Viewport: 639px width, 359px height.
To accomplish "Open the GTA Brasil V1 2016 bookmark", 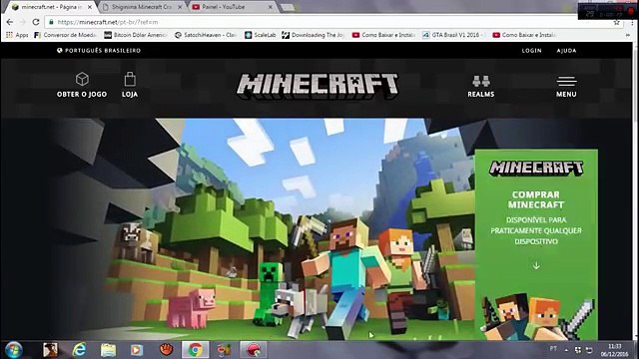I will [x=453, y=35].
